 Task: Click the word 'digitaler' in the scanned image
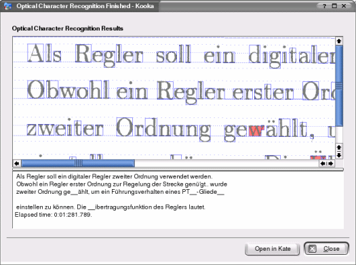pyautogui.click(x=292, y=56)
